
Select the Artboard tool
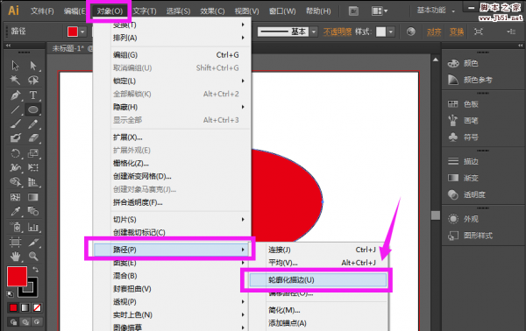(16, 242)
